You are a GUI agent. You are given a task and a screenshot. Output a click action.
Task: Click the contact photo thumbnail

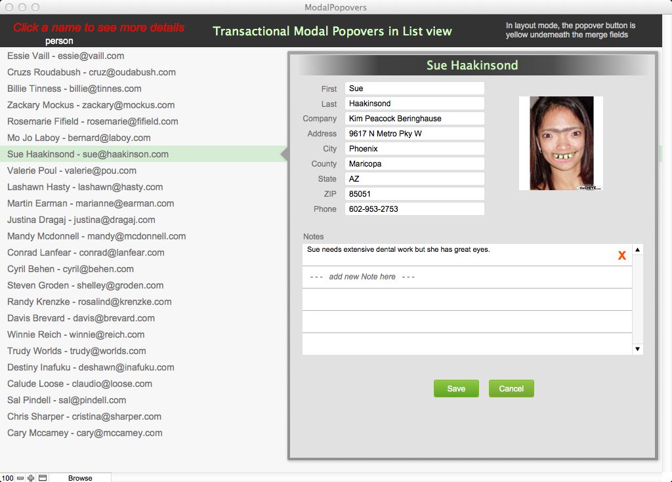(560, 144)
